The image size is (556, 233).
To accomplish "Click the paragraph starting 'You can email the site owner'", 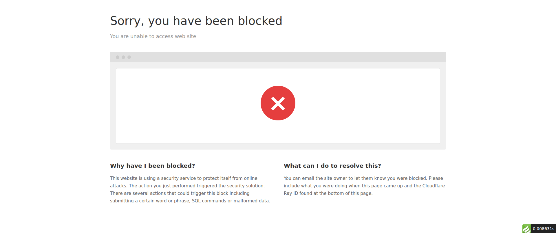I will [x=364, y=186].
